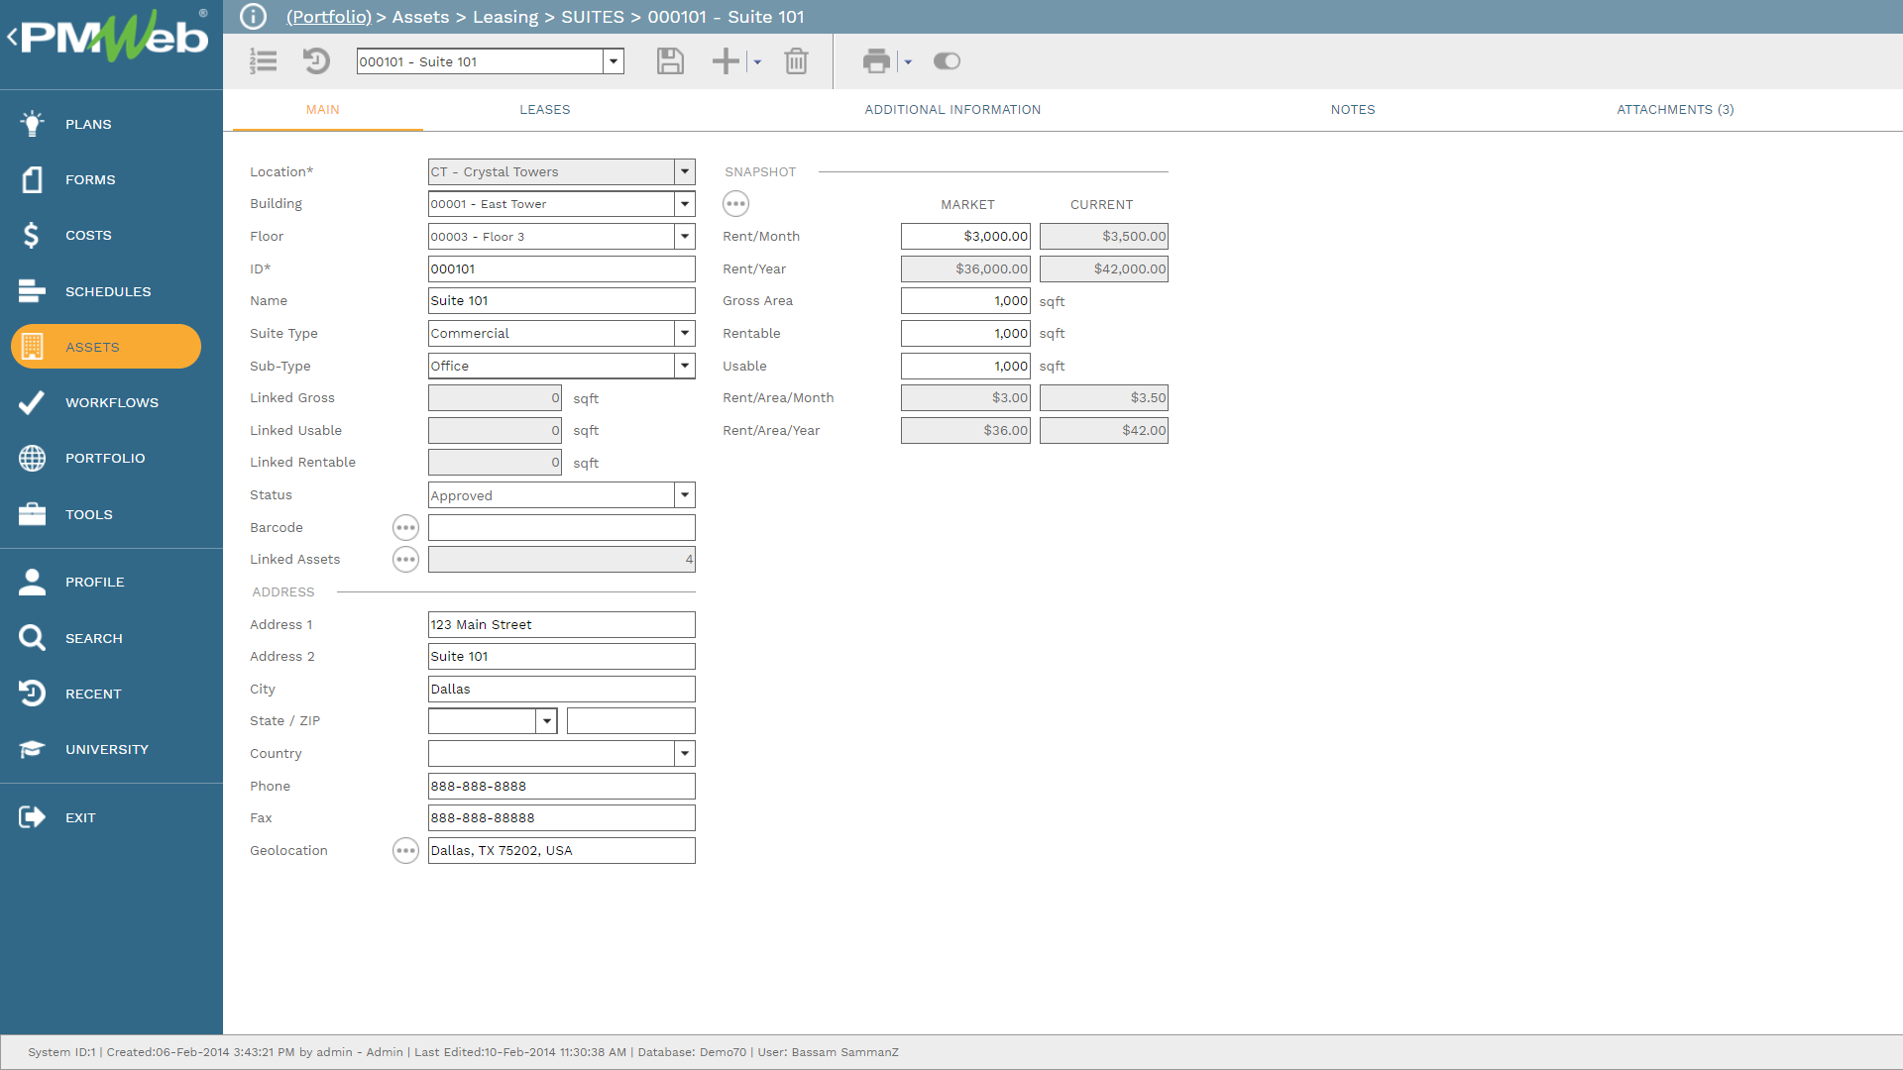Switch to the Leases tab
Image resolution: width=1903 pixels, height=1070 pixels.
tap(544, 110)
